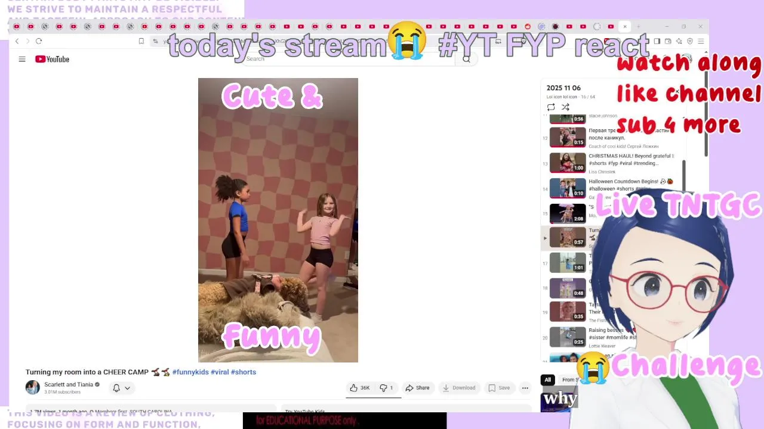
Task: Play playlist item 18 with 0:48 duration
Action: coord(568,288)
